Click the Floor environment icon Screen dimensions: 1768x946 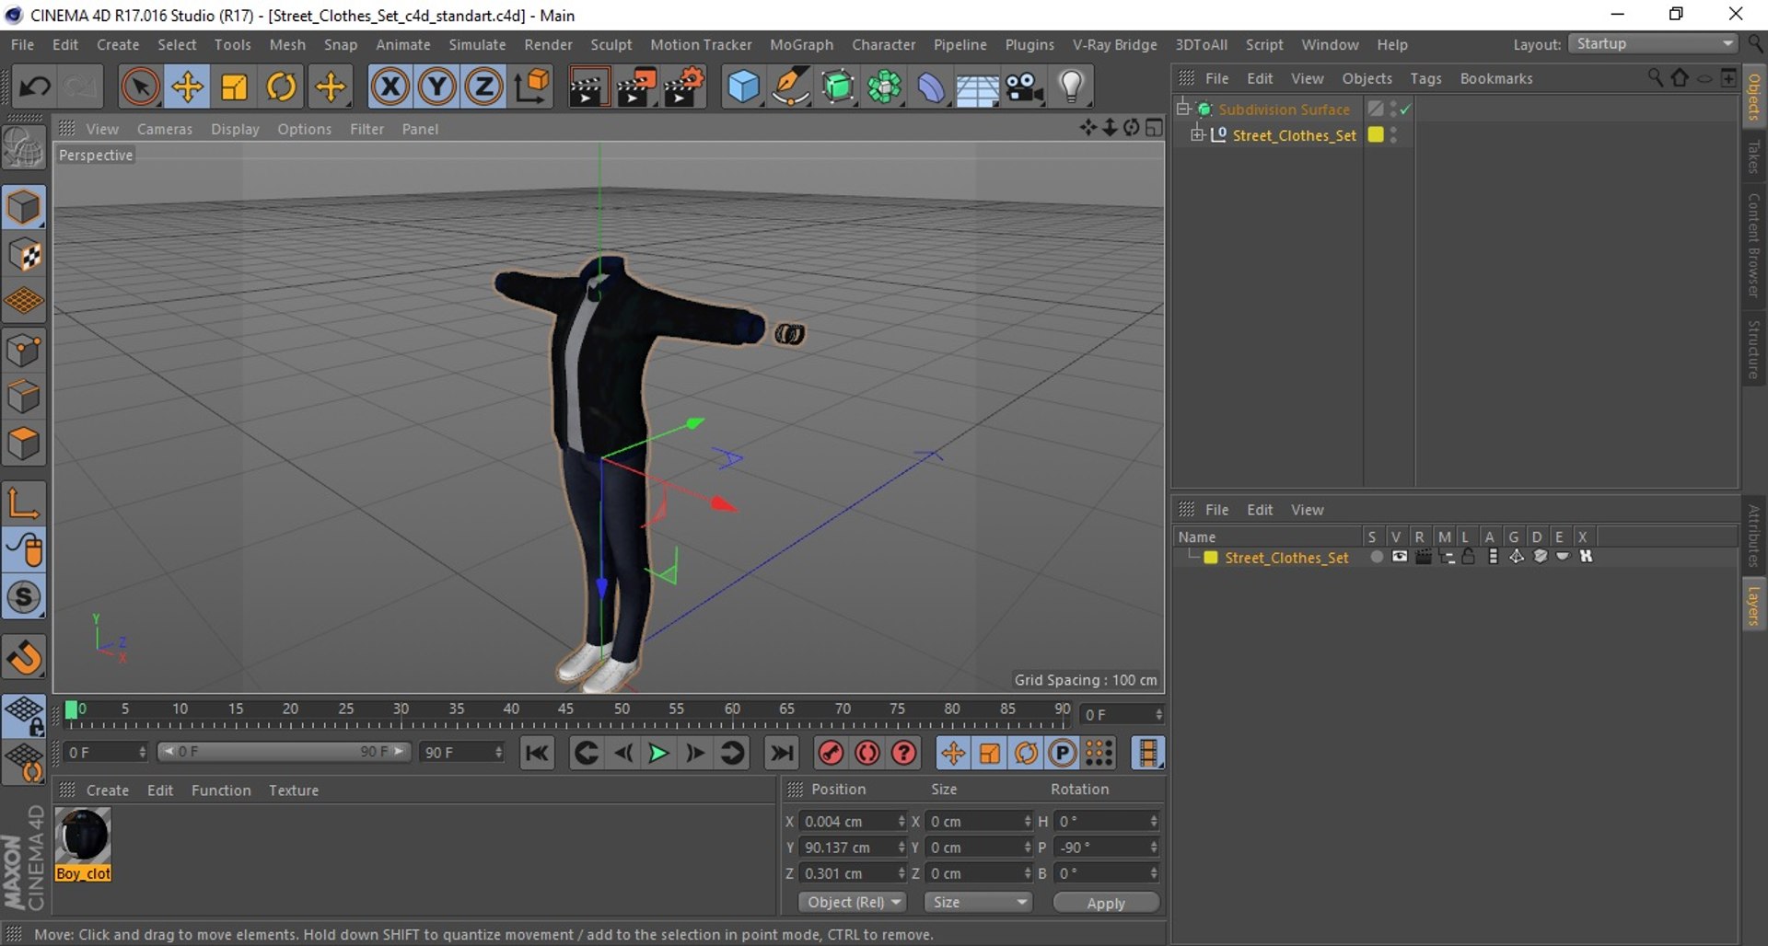[977, 87]
